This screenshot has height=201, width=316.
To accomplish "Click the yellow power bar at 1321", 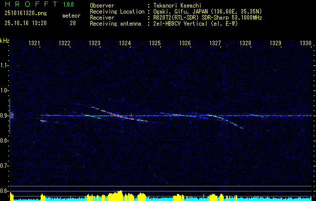I will point(43,197).
